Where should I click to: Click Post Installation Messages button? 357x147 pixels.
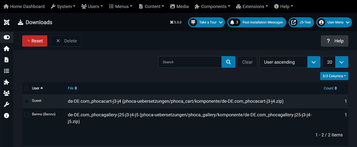tap(257, 22)
